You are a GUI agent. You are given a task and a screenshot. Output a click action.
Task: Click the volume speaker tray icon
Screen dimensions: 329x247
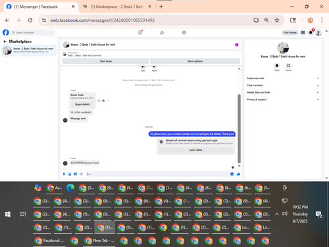pos(284,213)
